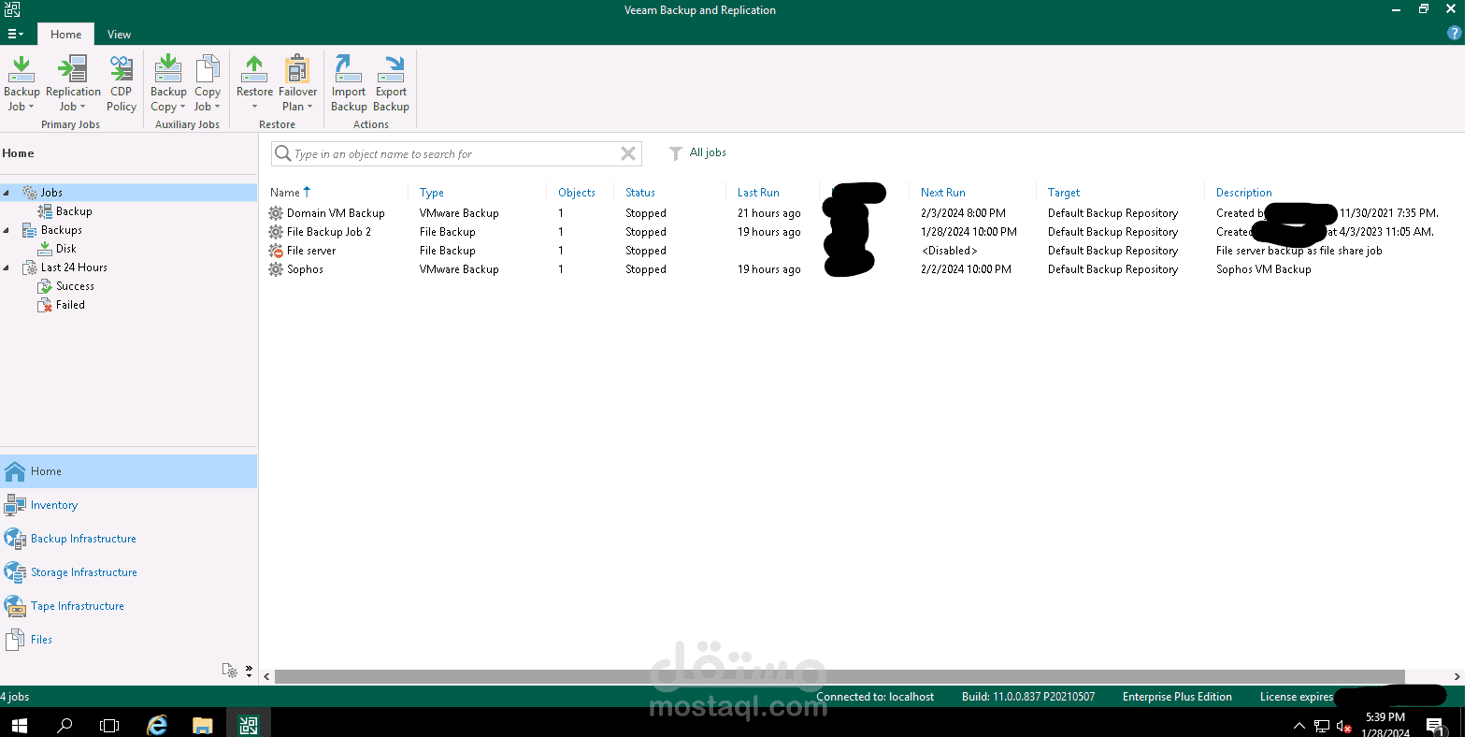Open the Backup Infrastructure pane
The width and height of the screenshot is (1478, 737).
point(128,539)
